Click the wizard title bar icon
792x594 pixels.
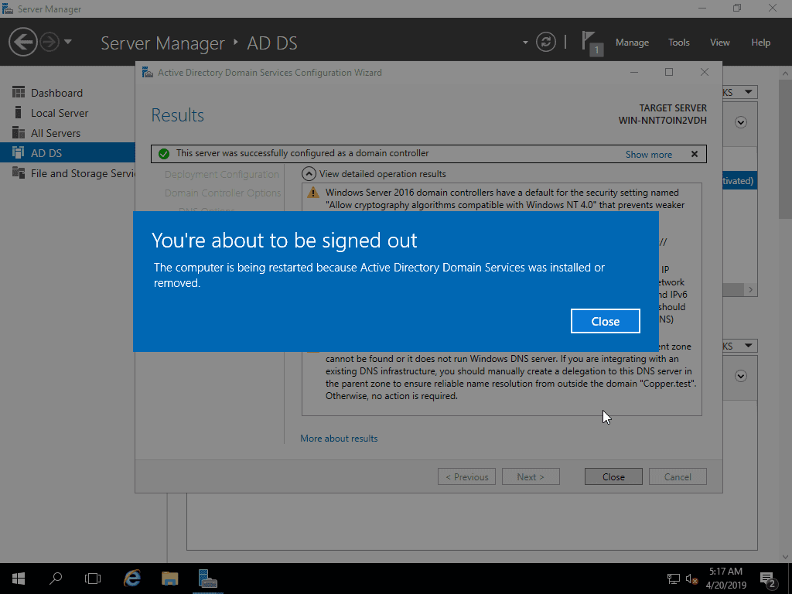coord(147,72)
